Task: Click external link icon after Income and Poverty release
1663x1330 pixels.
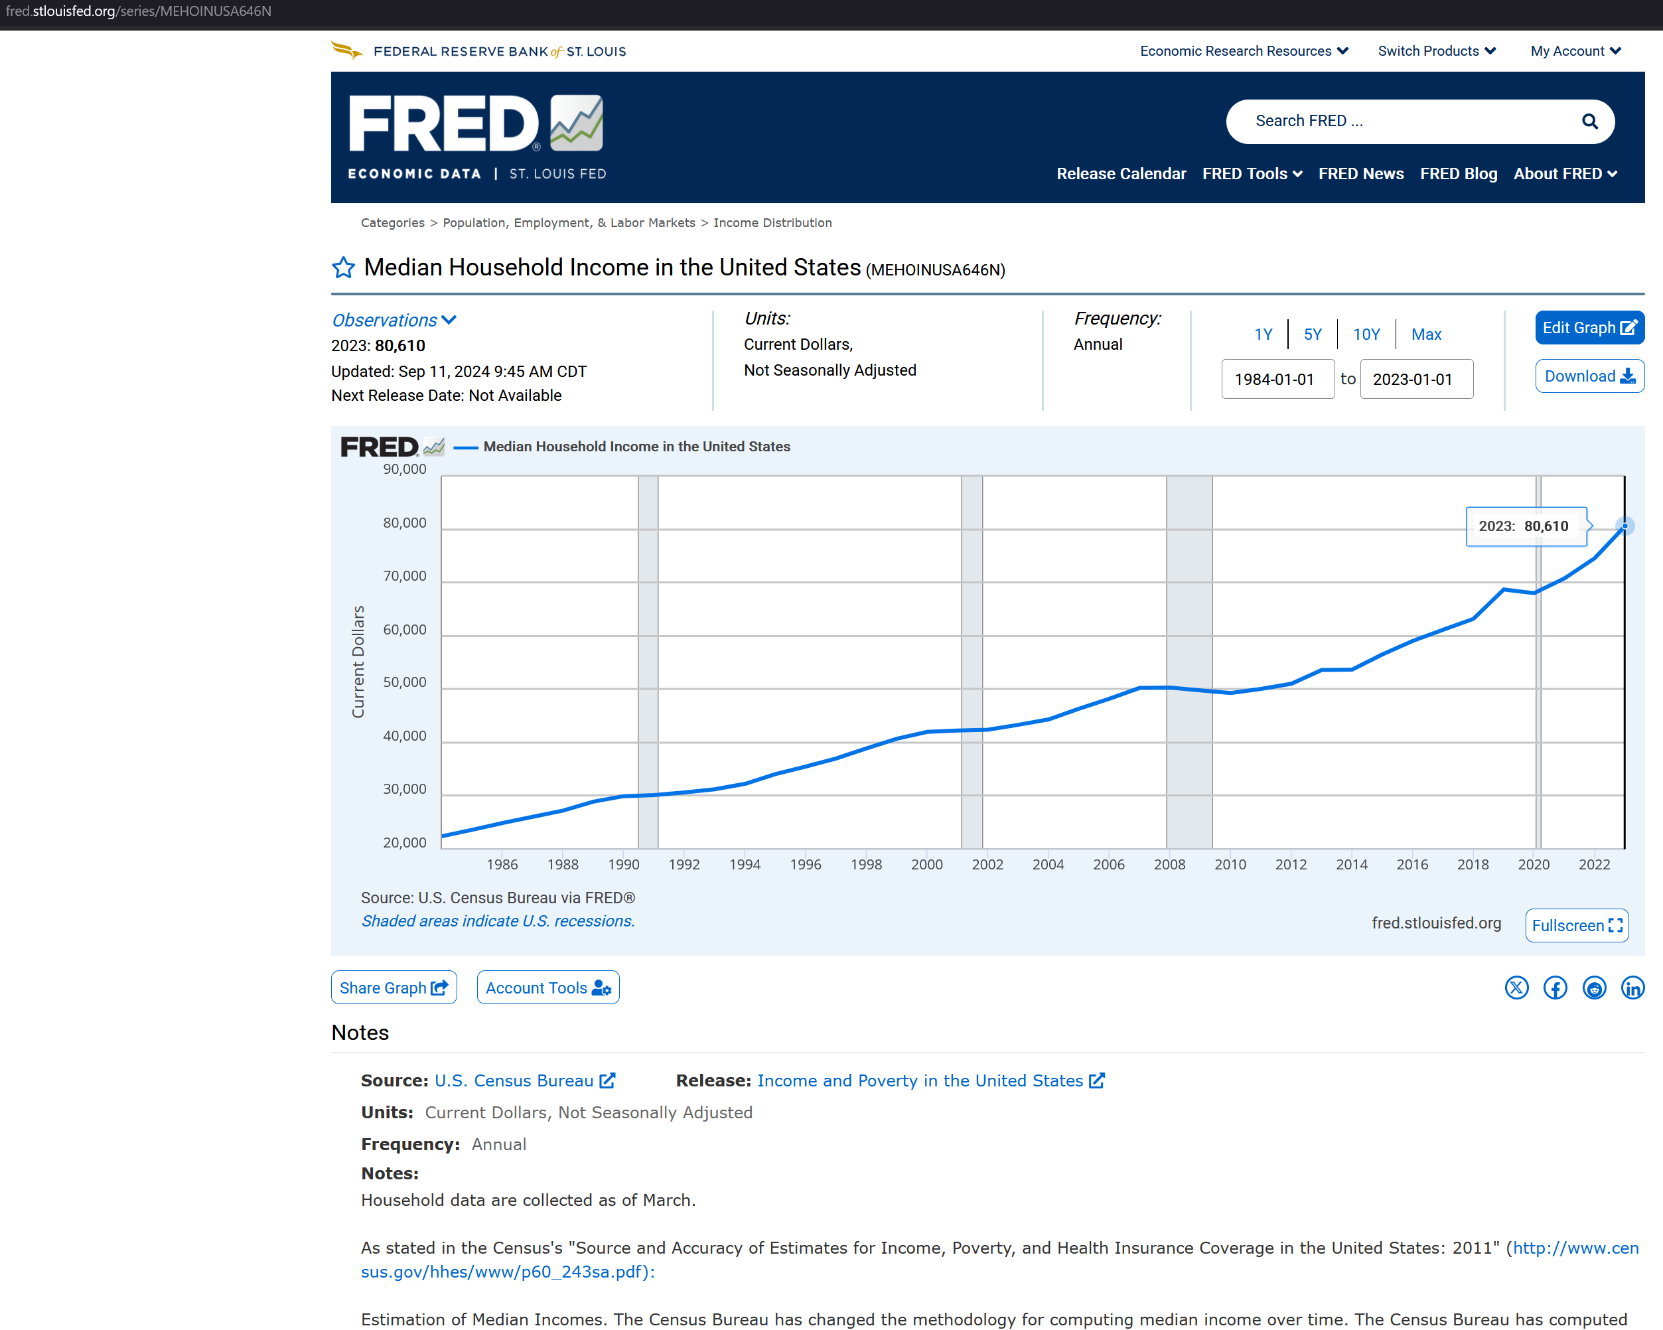Action: pyautogui.click(x=1097, y=1080)
